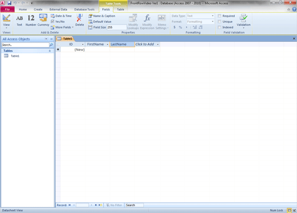Click the navigation pane Search box
This screenshot has width=297, height=213.
25,45
